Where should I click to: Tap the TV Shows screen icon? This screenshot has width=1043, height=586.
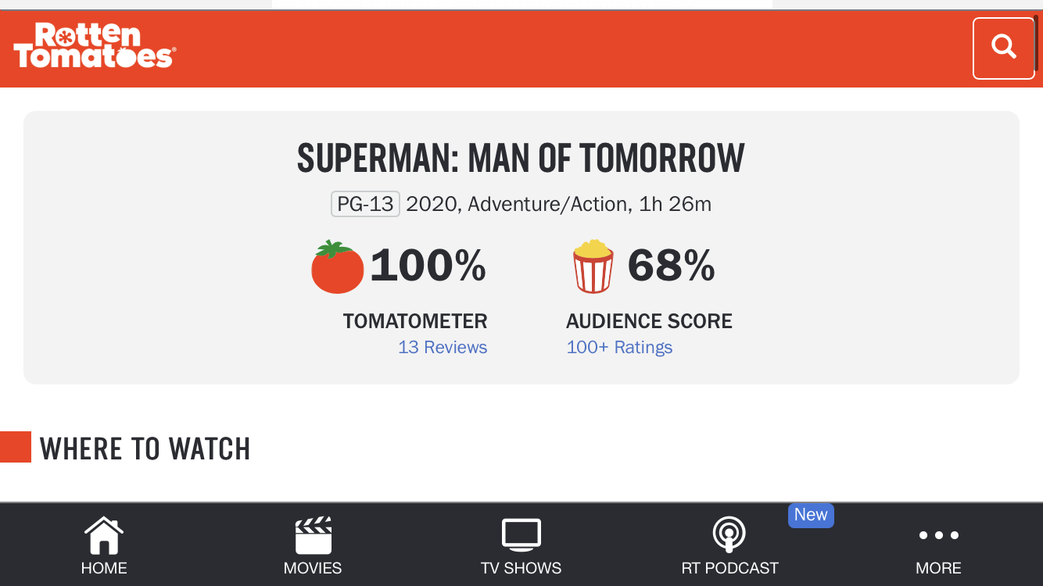(x=521, y=535)
